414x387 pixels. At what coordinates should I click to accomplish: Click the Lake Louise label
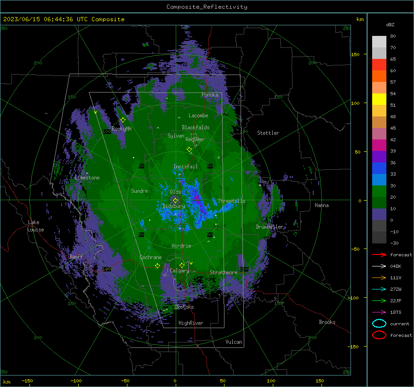click(35, 226)
